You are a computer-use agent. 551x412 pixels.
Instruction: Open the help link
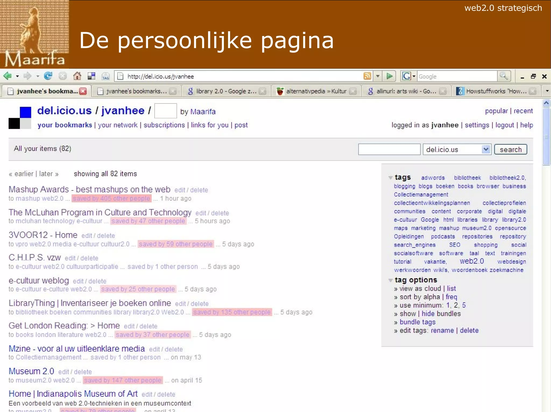click(x=527, y=125)
